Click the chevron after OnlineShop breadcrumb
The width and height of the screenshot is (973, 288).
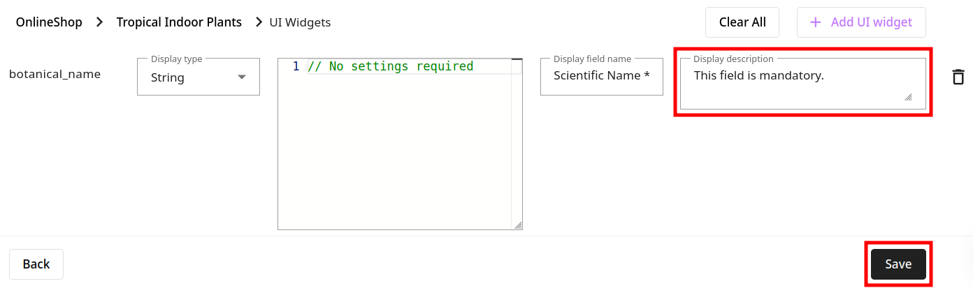[x=99, y=22]
